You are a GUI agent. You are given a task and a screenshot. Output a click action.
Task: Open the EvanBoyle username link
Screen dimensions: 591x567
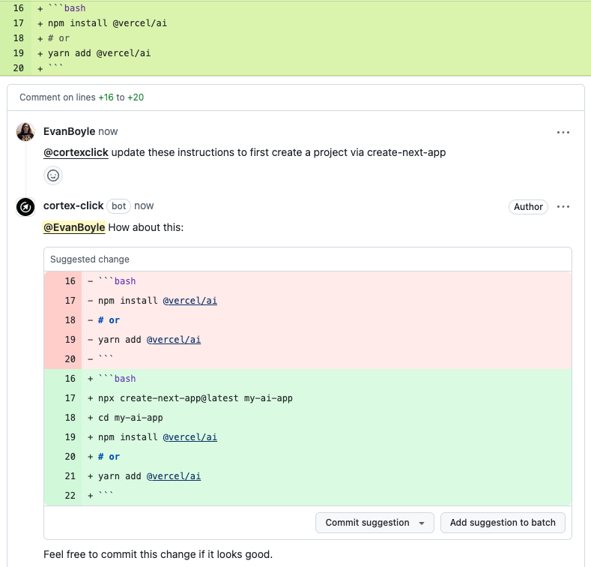pyautogui.click(x=69, y=131)
